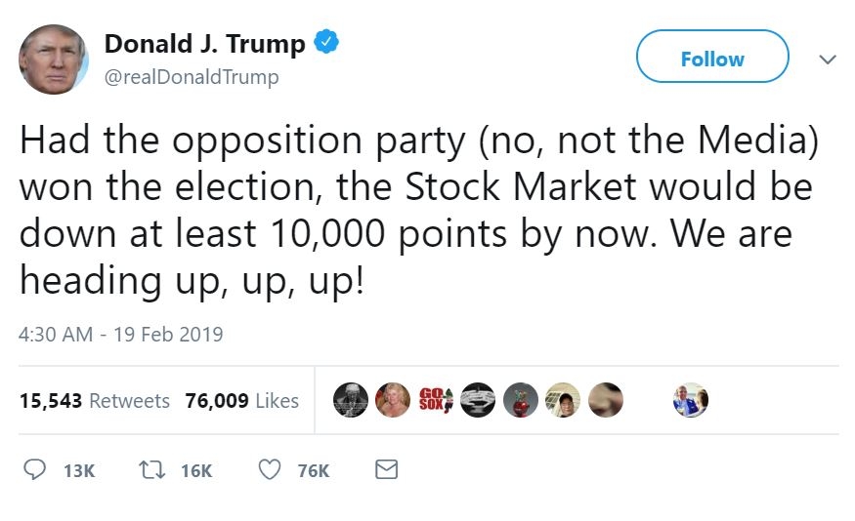Click the "GO SOX" liker avatar
Screen dimensions: 855x521
[436, 400]
